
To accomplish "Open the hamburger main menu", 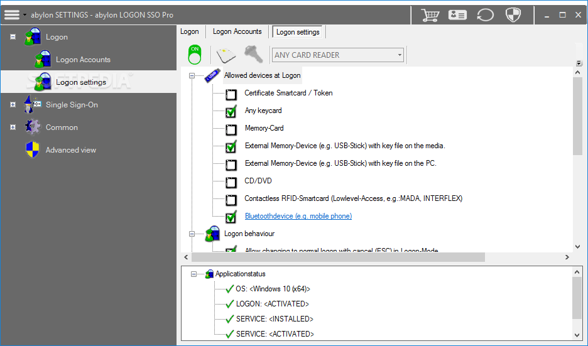I will coord(12,14).
